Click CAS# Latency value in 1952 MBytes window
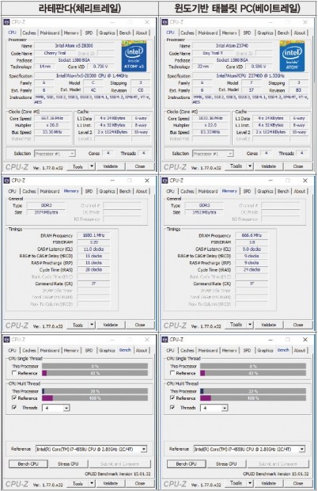 252,249
